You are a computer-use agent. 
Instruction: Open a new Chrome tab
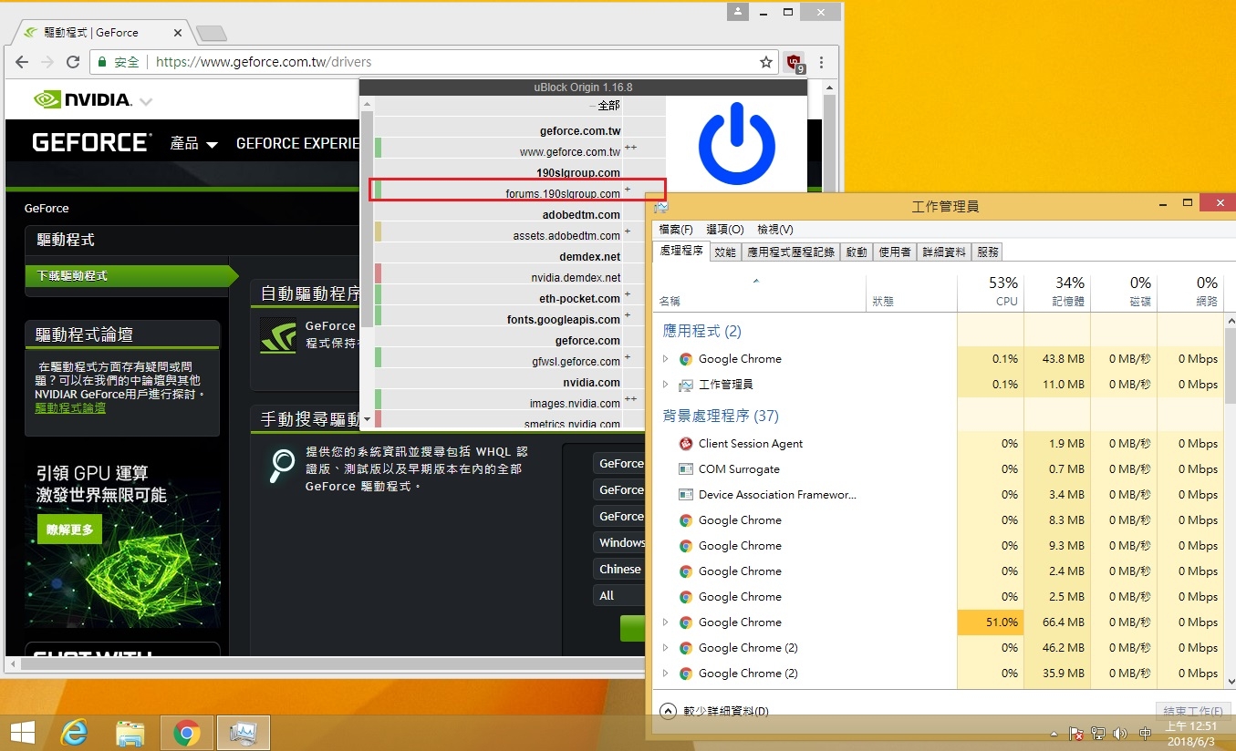click(211, 34)
